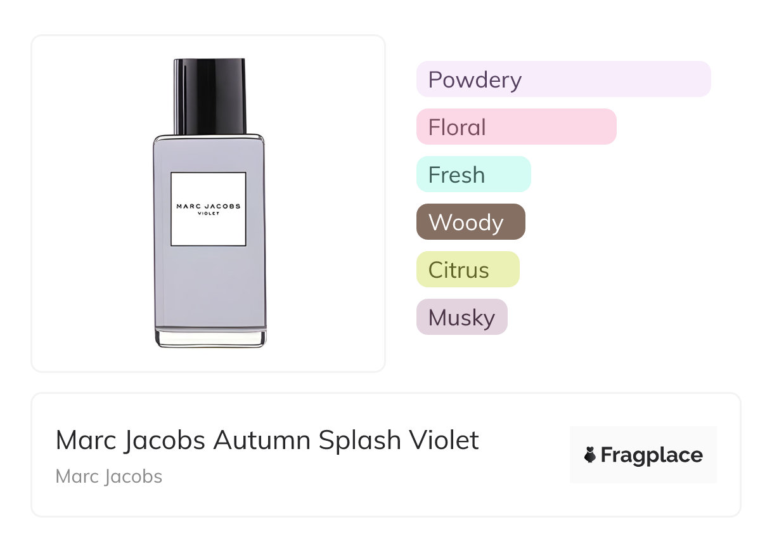
Task: Click the bottle neck beneath the black cap
Action: [x=210, y=130]
